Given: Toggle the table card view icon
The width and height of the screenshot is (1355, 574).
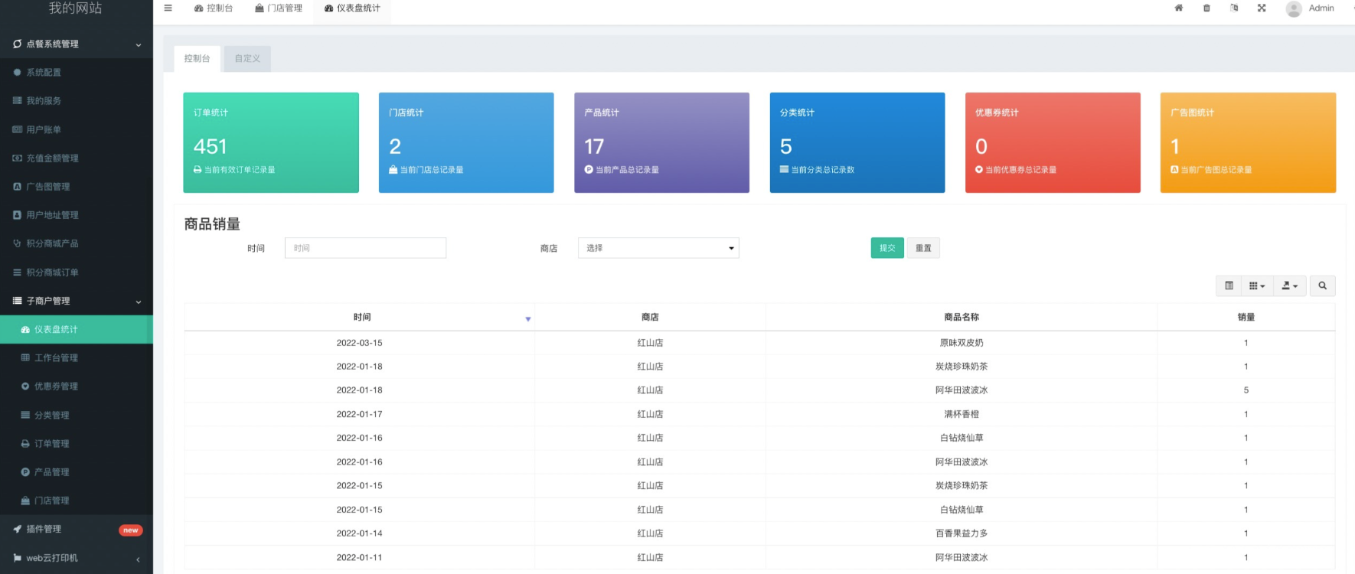Looking at the screenshot, I should pyautogui.click(x=1229, y=286).
